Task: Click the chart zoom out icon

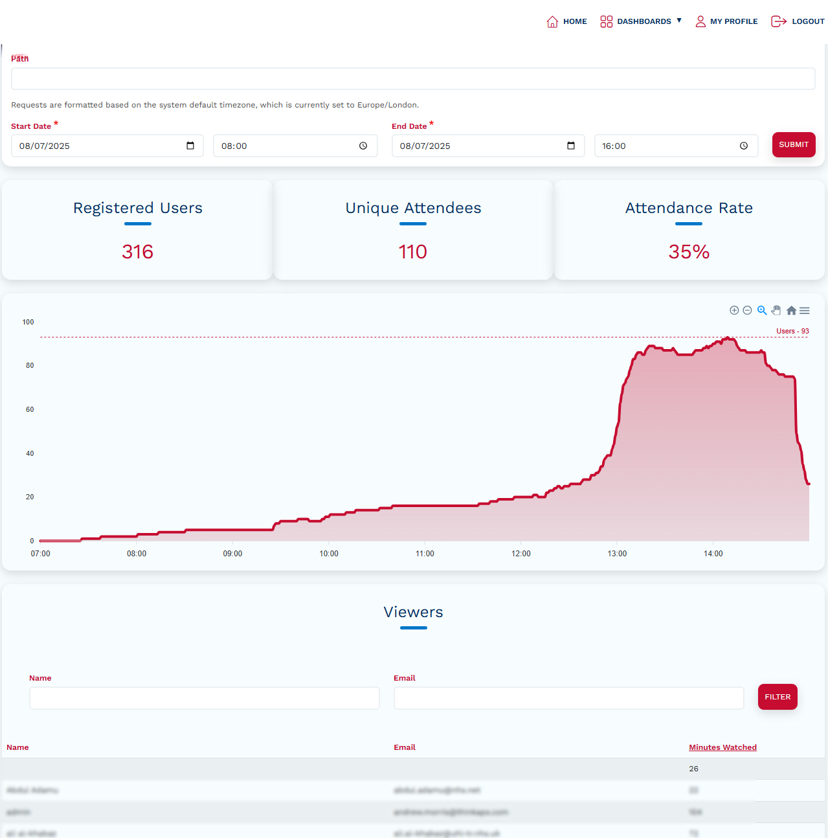Action: [747, 311]
